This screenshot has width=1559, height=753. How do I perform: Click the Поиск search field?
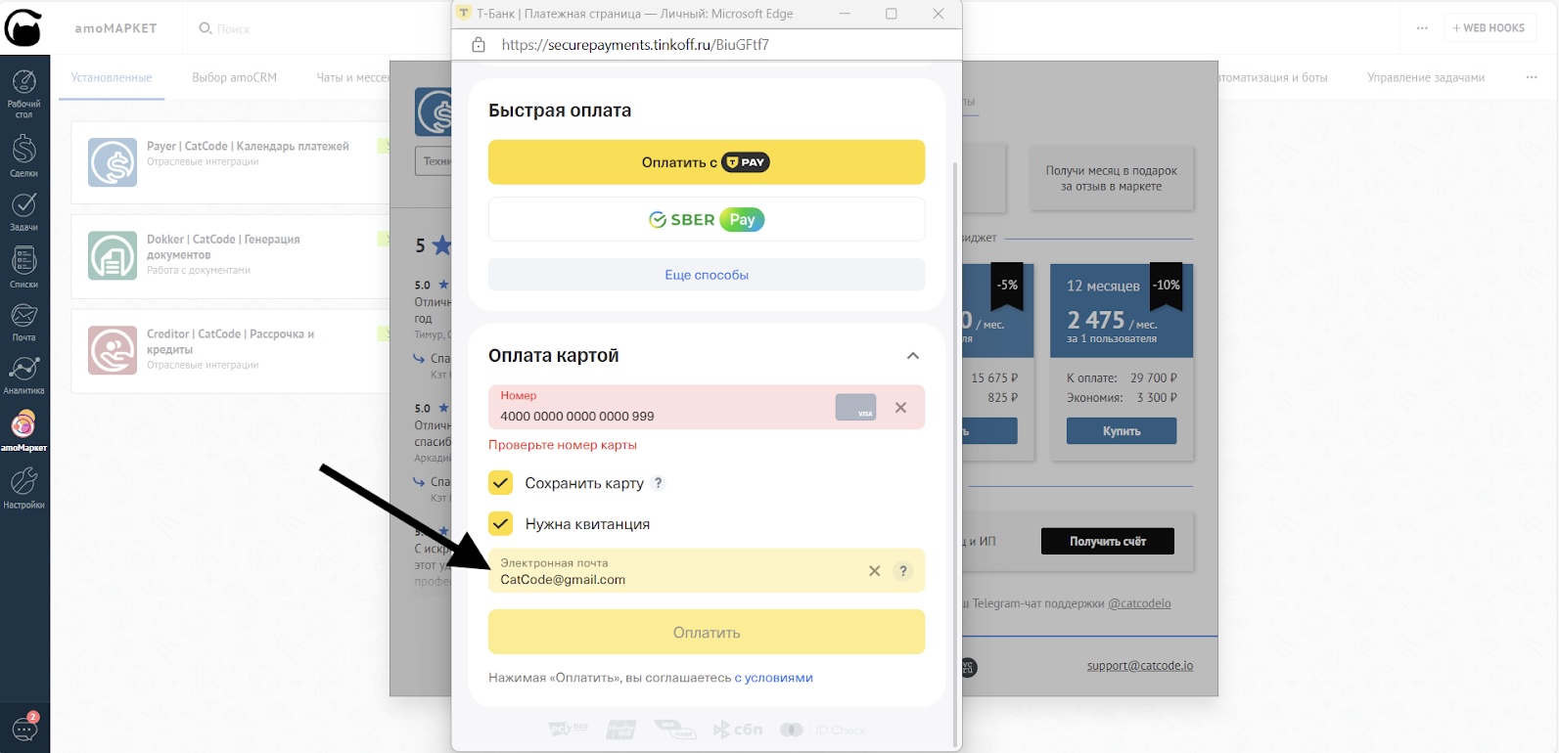[233, 29]
